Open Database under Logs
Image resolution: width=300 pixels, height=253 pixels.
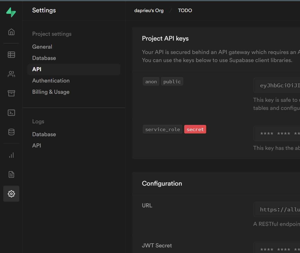[x=44, y=134]
